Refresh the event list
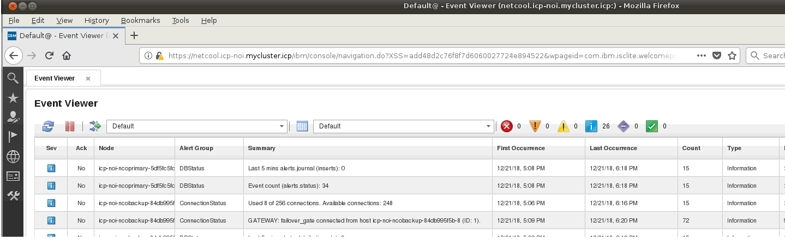This screenshot has width=785, height=240. tap(48, 126)
